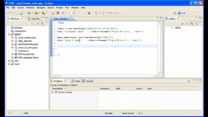The height and width of the screenshot is (117, 208).
Task: Click the Debug bug toolbar icon
Action: coord(29,13)
